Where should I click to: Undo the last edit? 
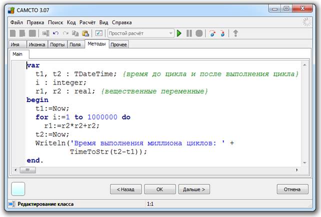click(55, 33)
